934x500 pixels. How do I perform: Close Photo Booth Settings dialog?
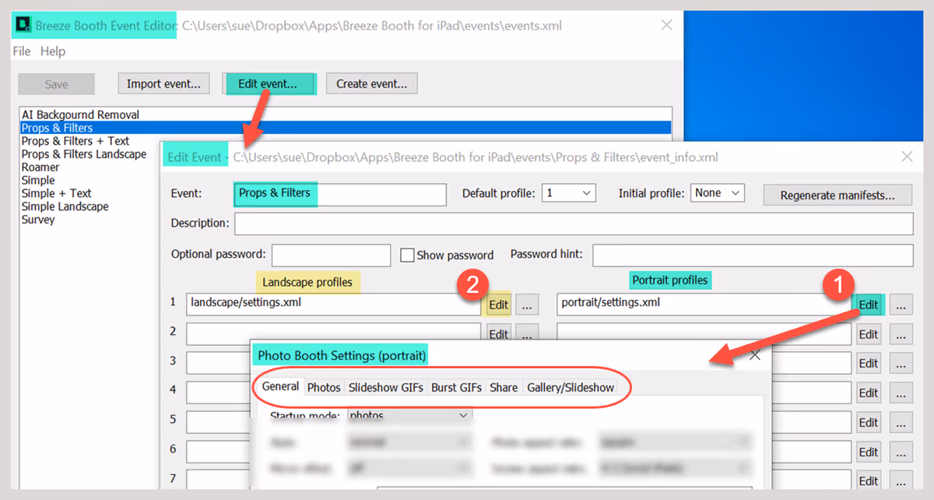(754, 355)
